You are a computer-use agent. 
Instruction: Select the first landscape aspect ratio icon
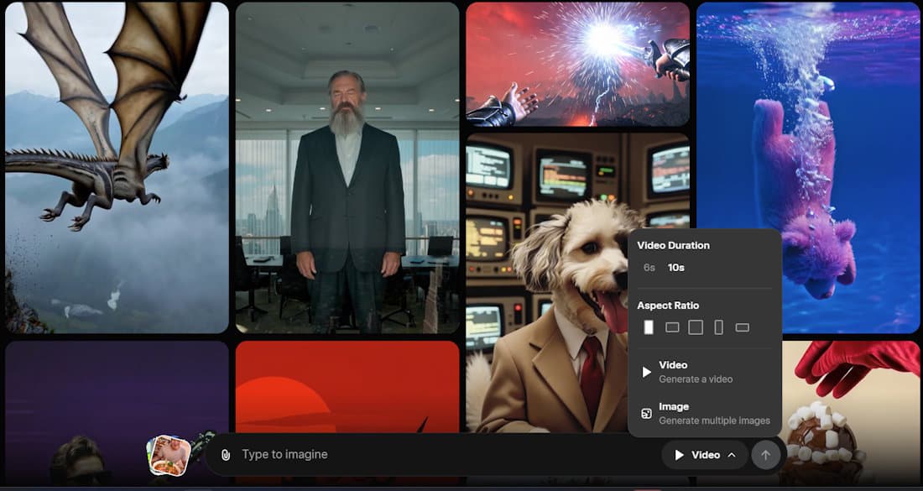pyautogui.click(x=672, y=327)
